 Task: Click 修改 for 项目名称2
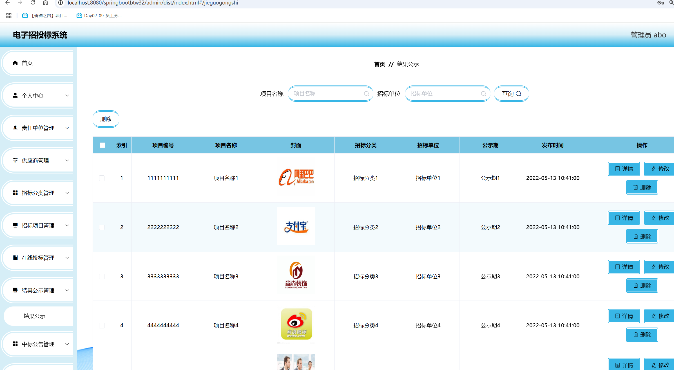click(659, 218)
